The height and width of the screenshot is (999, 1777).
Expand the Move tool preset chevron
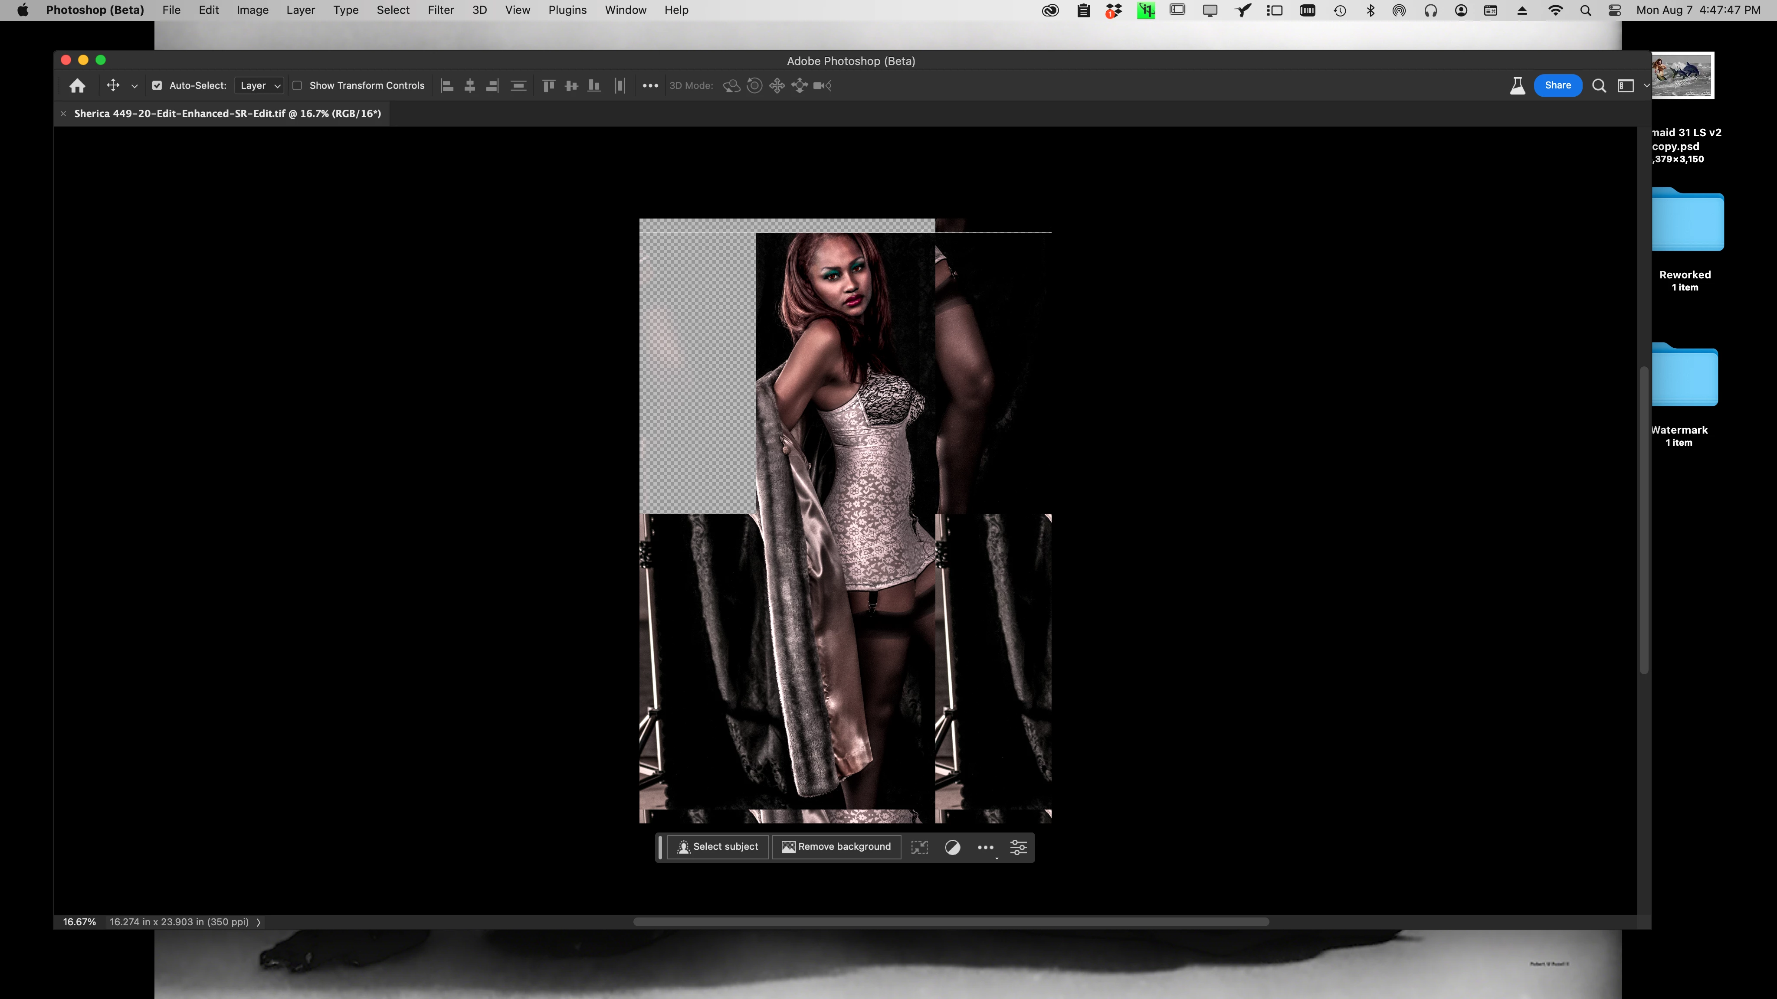(x=134, y=86)
